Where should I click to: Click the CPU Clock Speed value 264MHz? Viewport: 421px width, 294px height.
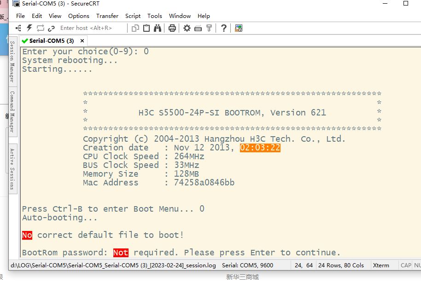coord(189,156)
